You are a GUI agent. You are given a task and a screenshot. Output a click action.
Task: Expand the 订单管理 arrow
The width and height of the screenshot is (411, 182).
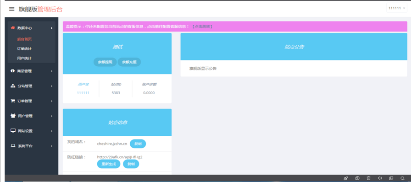52,101
